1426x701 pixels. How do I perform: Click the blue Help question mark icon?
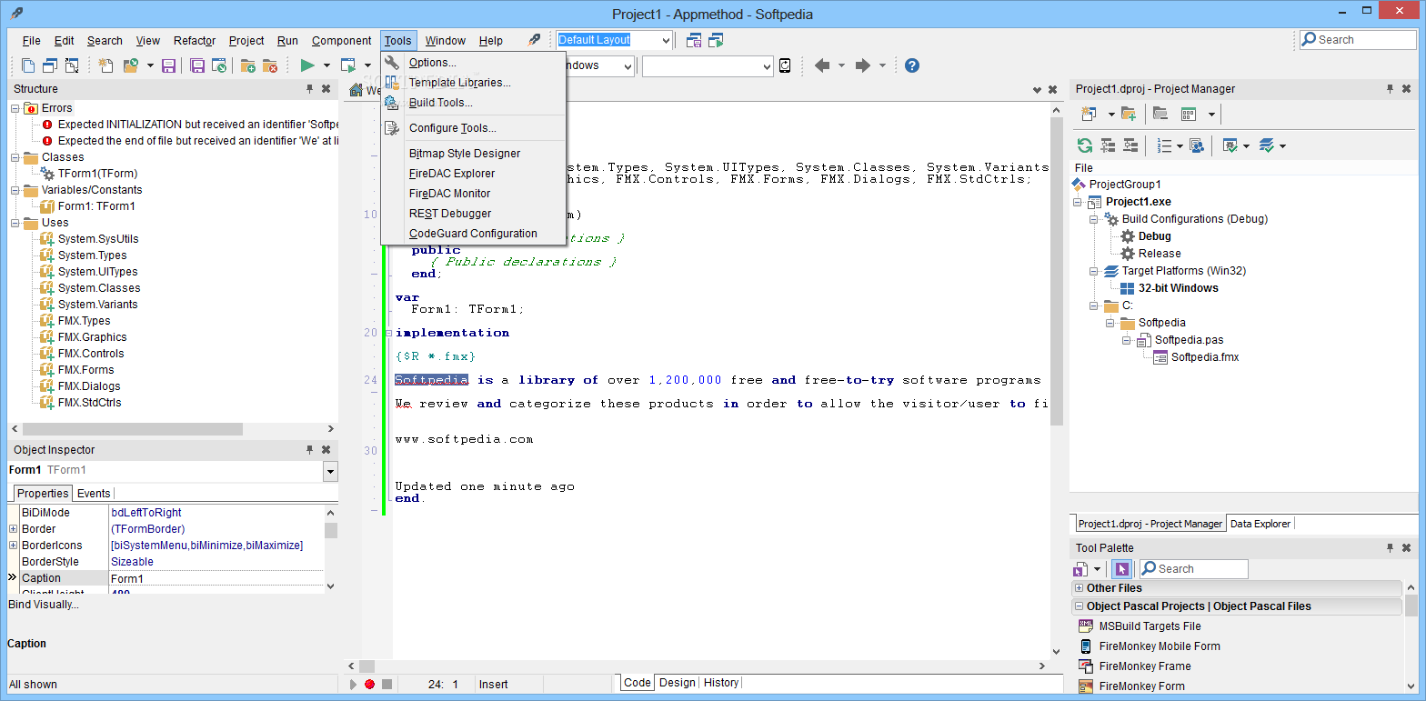911,65
